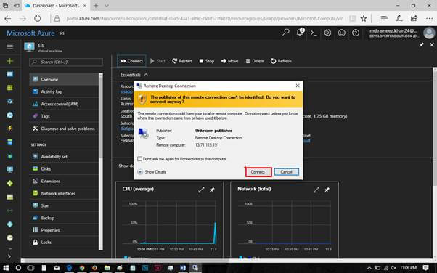The height and width of the screenshot is (273, 437).
Task: Open Cortana search circle
Action: [18, 268]
